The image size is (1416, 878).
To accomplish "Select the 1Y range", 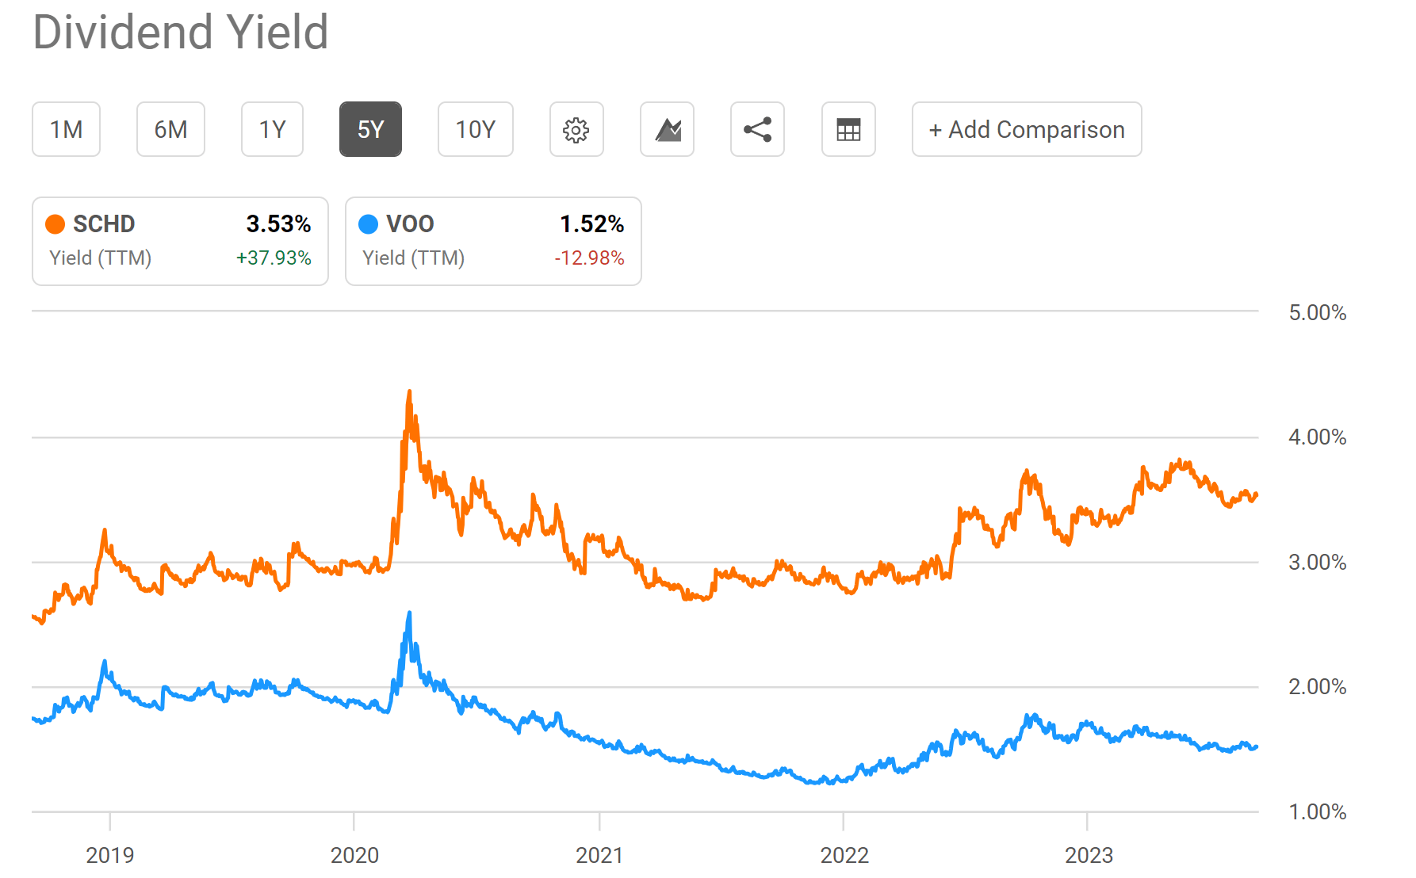I will click(x=272, y=129).
